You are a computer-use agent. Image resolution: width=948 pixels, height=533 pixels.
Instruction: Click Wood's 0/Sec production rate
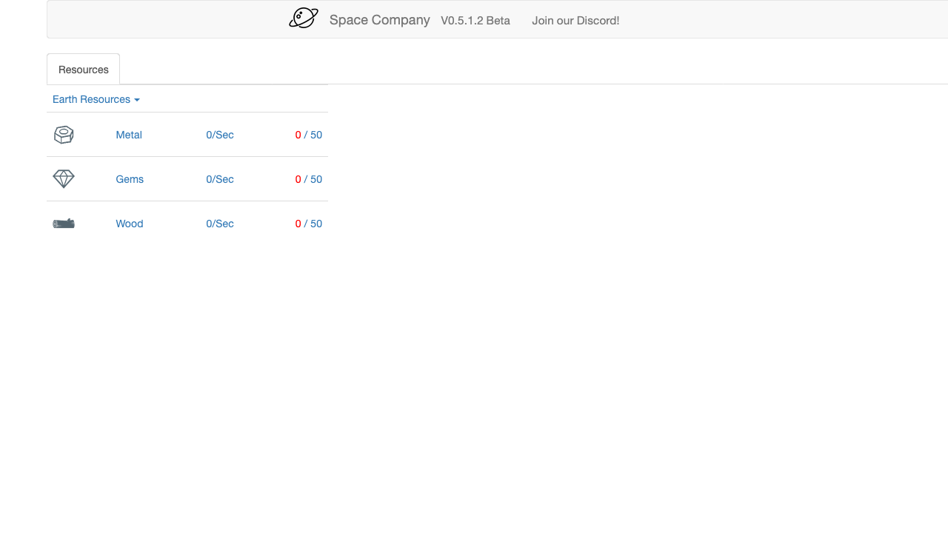point(220,224)
